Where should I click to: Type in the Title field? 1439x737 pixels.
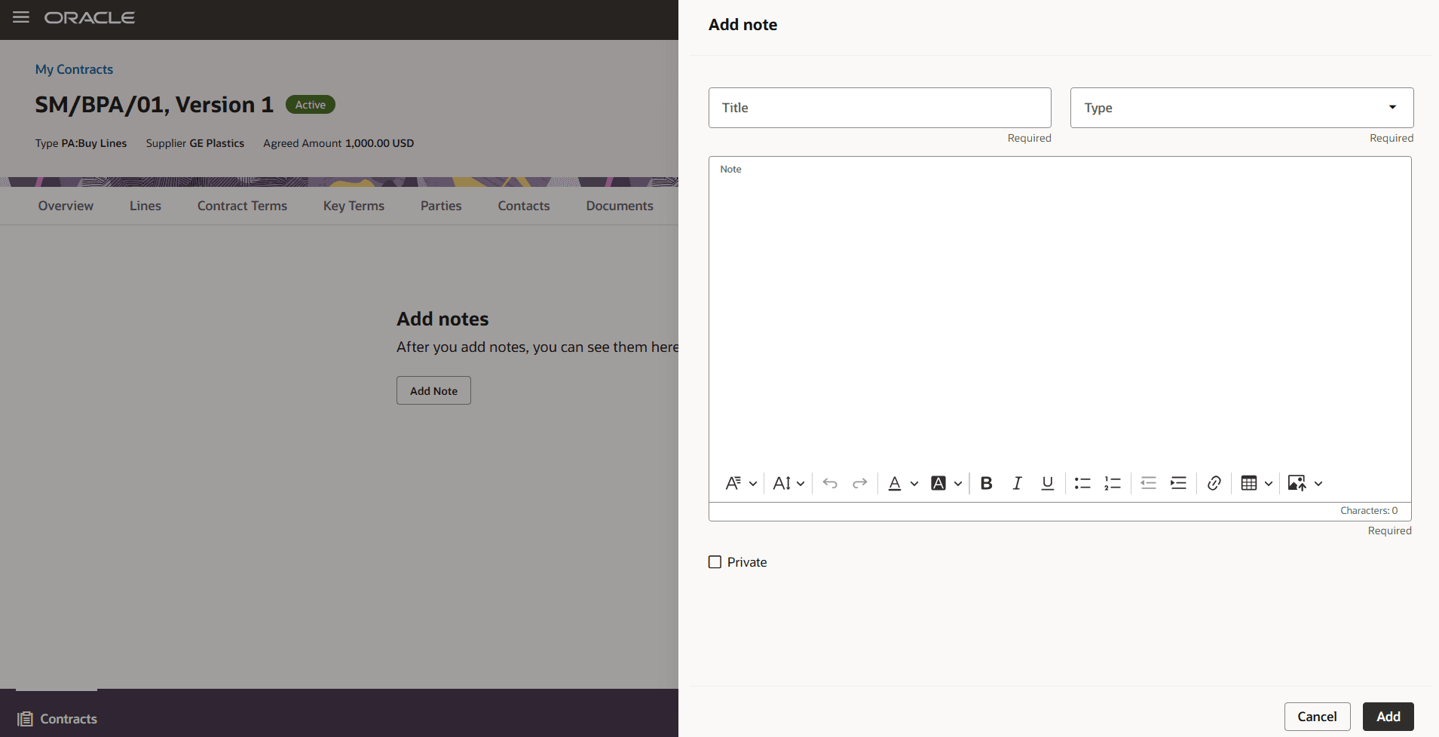pyautogui.click(x=879, y=107)
